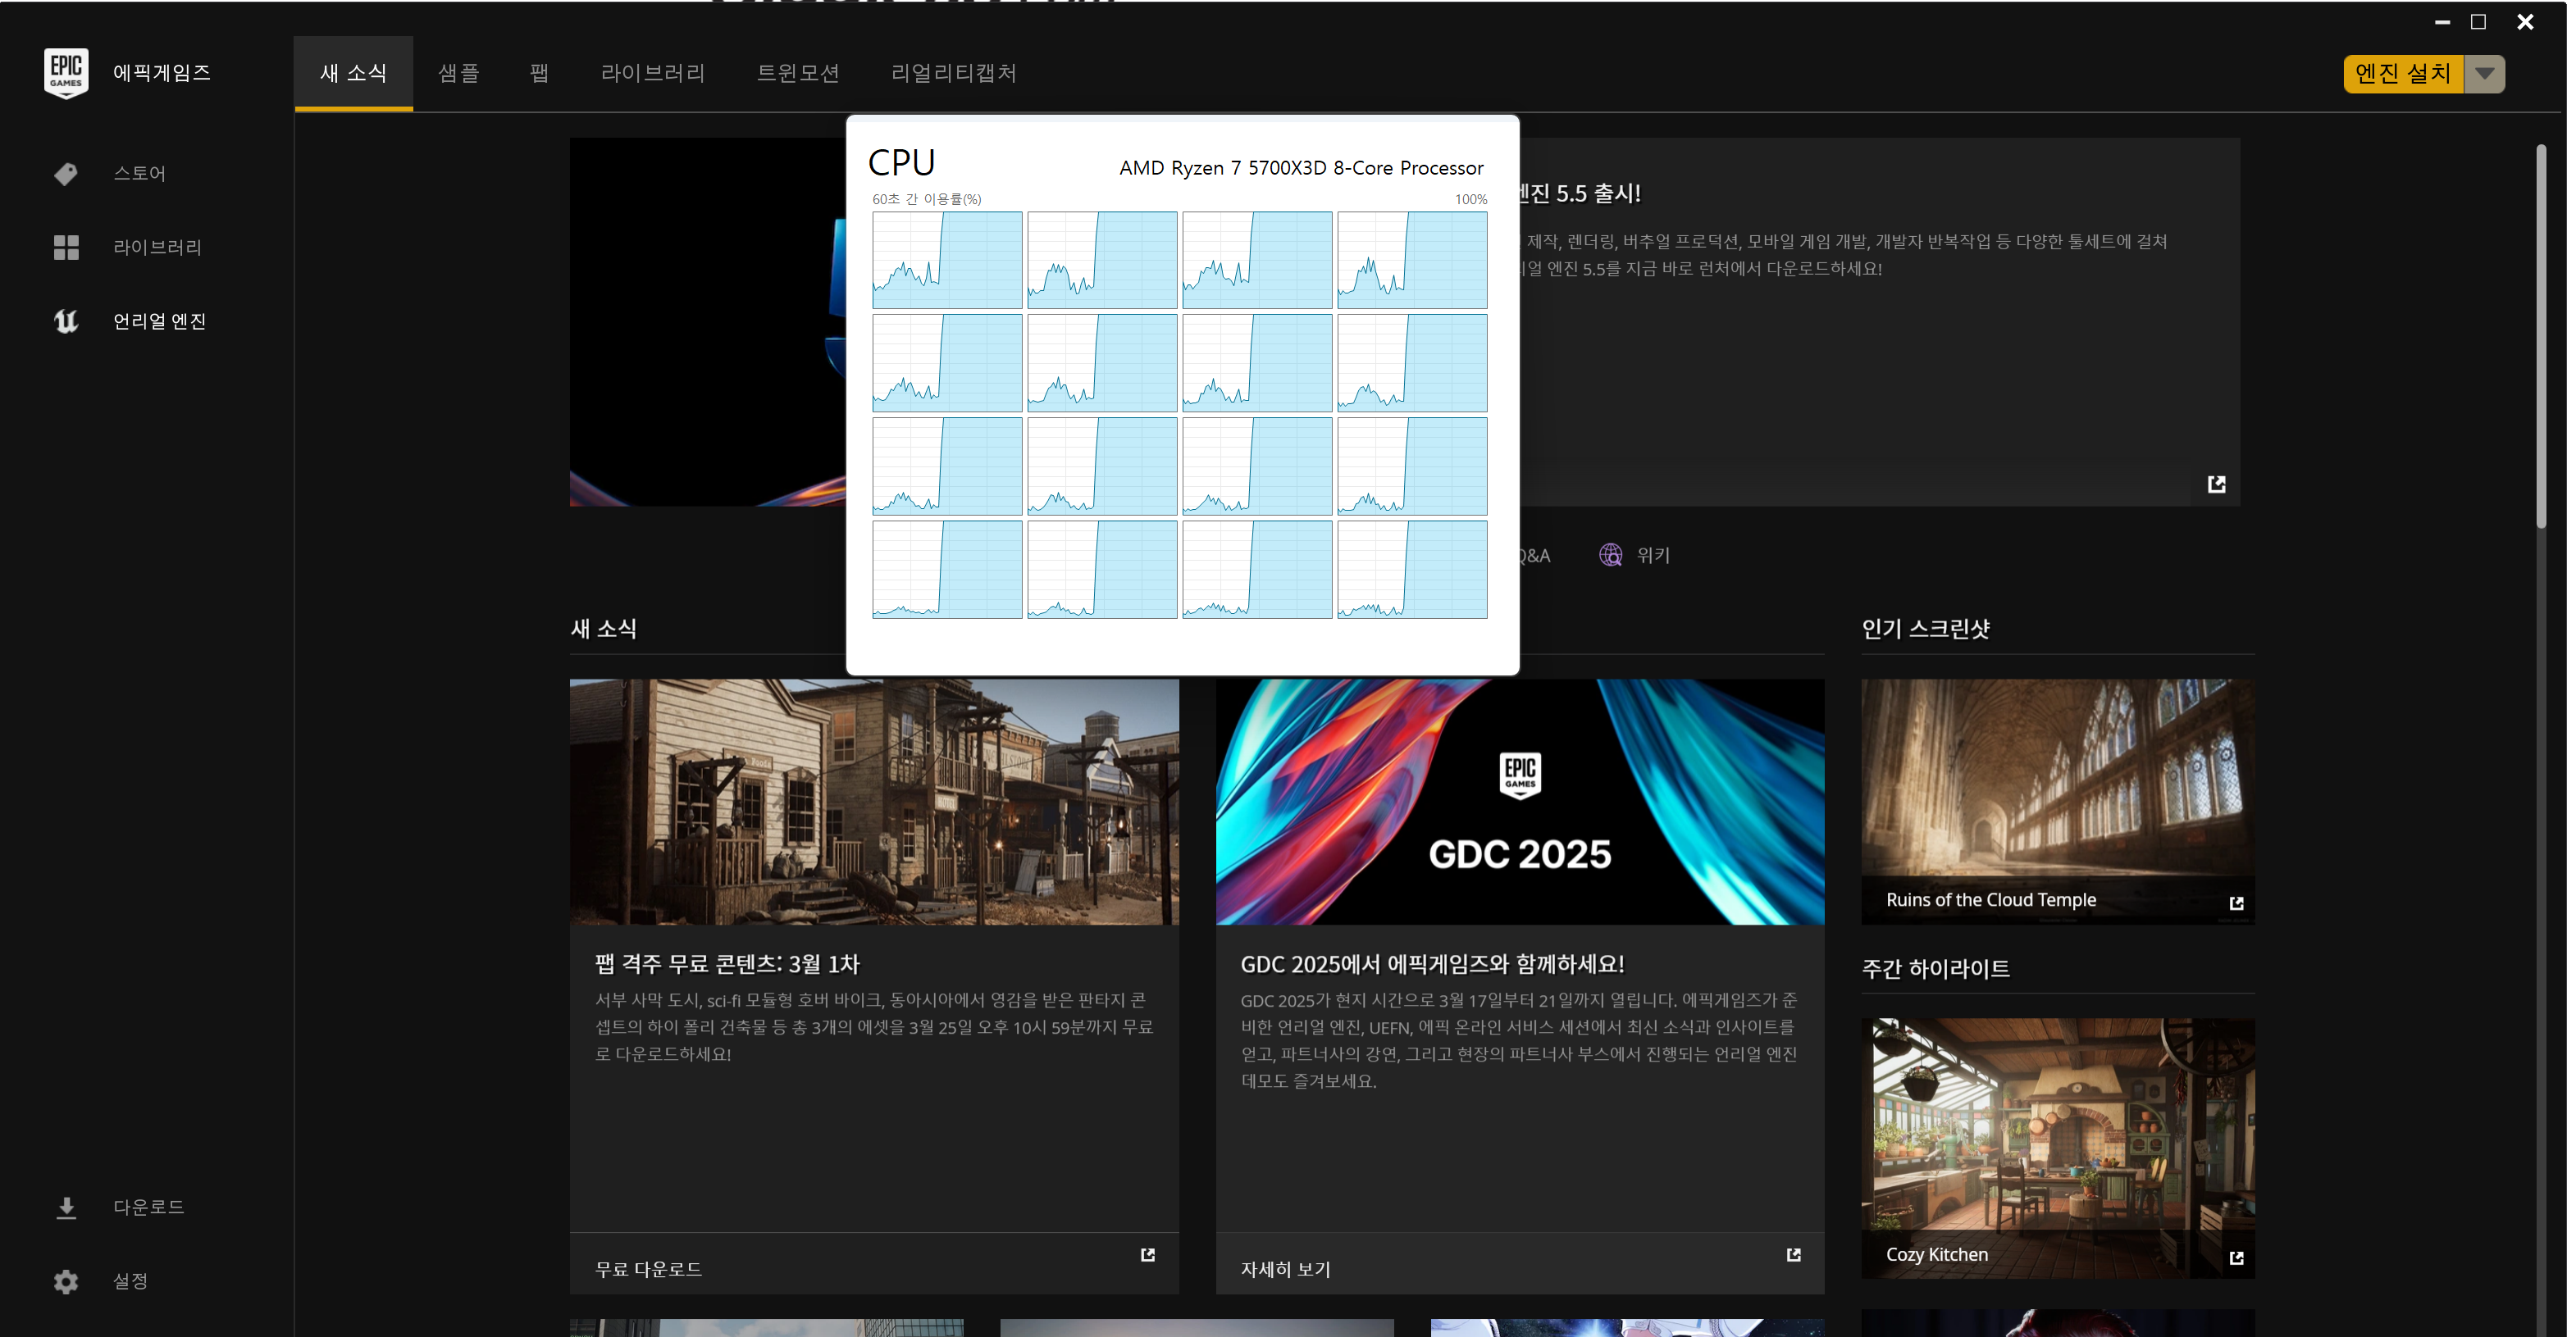
Task: Click the first core graph in CPU overlay
Action: coord(946,260)
